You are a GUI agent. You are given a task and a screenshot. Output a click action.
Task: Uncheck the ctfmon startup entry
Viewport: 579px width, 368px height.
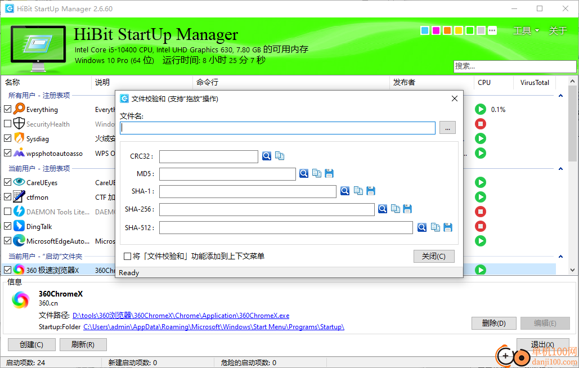[x=7, y=197]
